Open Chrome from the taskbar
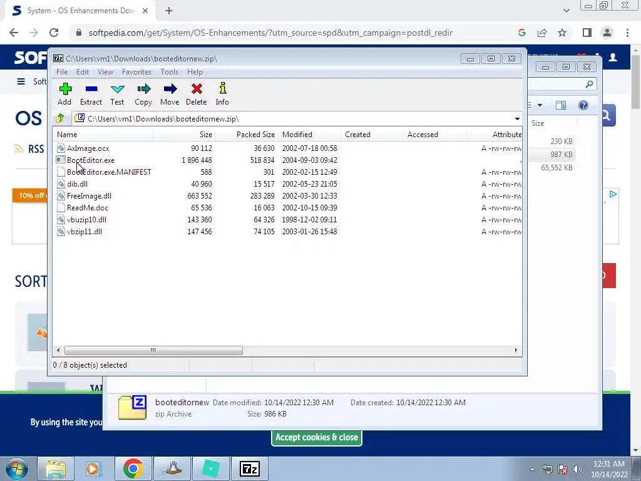Image resolution: width=641 pixels, height=481 pixels. [133, 468]
